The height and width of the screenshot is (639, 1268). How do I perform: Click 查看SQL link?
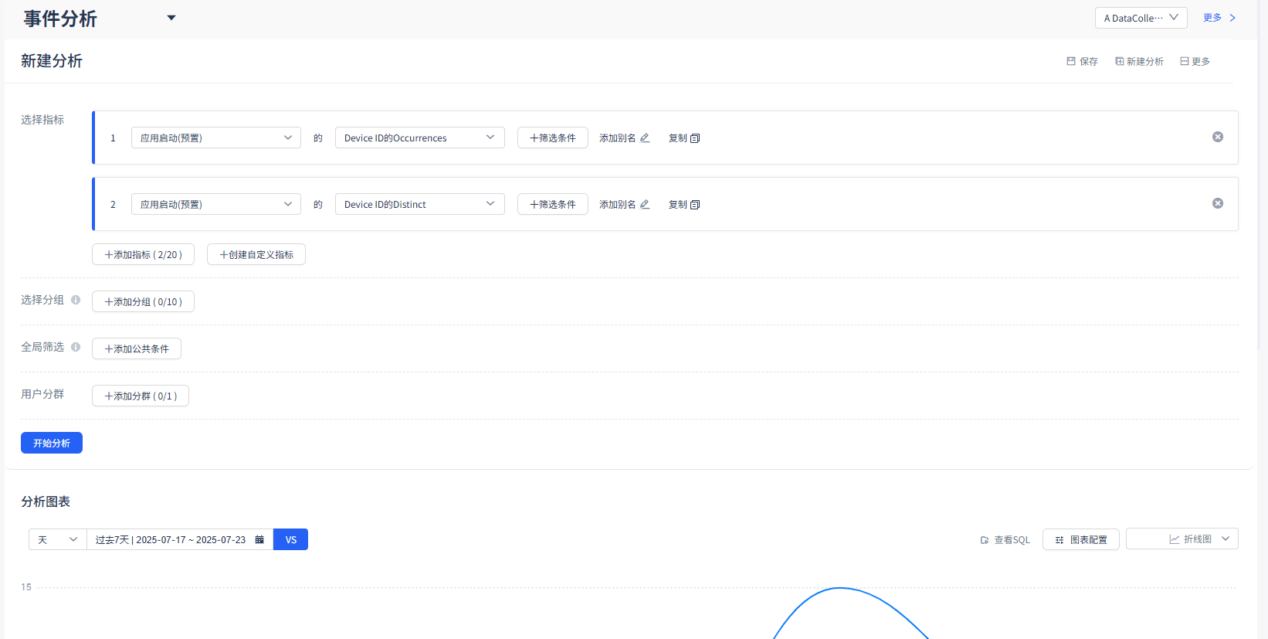[x=1005, y=540]
